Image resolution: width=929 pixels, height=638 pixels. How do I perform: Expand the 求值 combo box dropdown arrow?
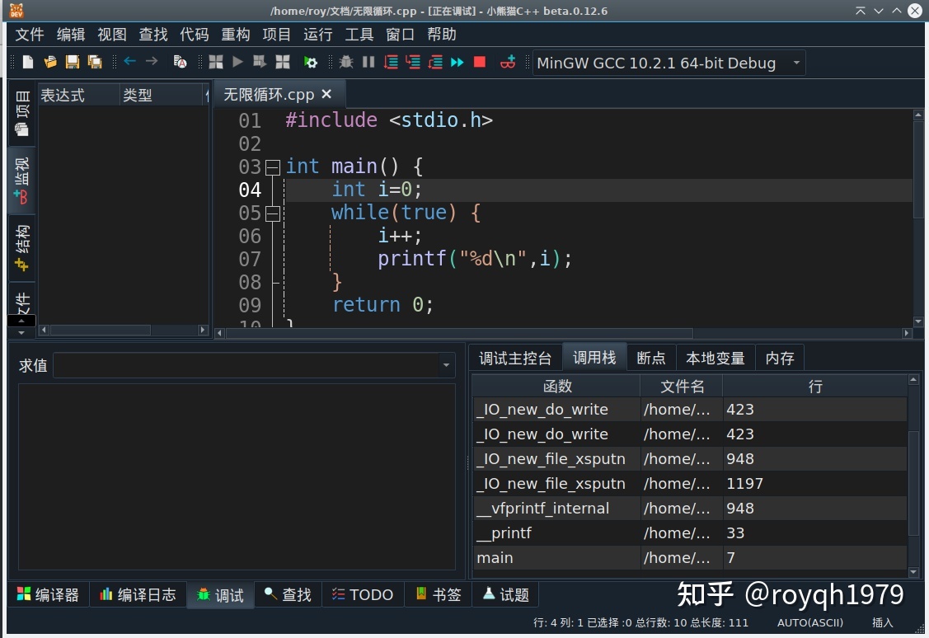coord(447,365)
